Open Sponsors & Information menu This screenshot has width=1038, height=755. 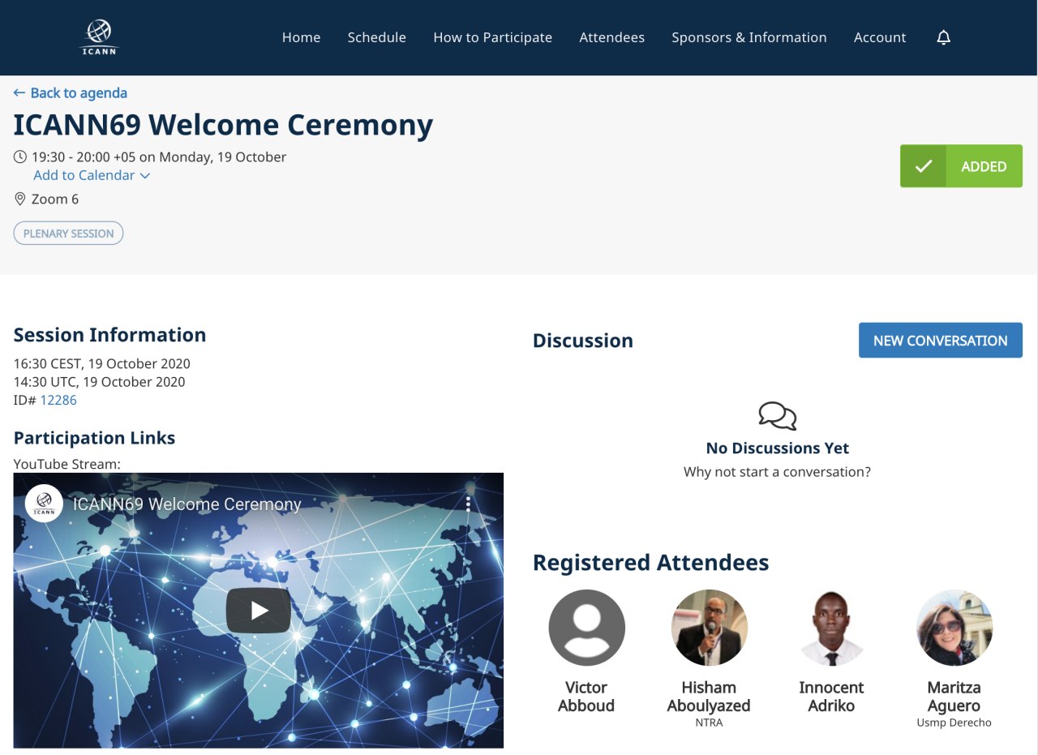tap(748, 37)
